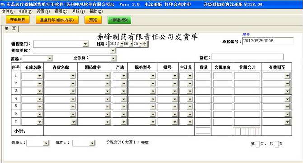Expand row 3 国药准字 dropdown

[107, 91]
